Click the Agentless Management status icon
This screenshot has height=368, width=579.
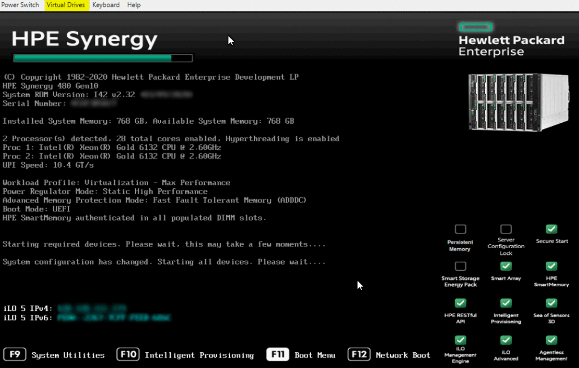pos(551,340)
